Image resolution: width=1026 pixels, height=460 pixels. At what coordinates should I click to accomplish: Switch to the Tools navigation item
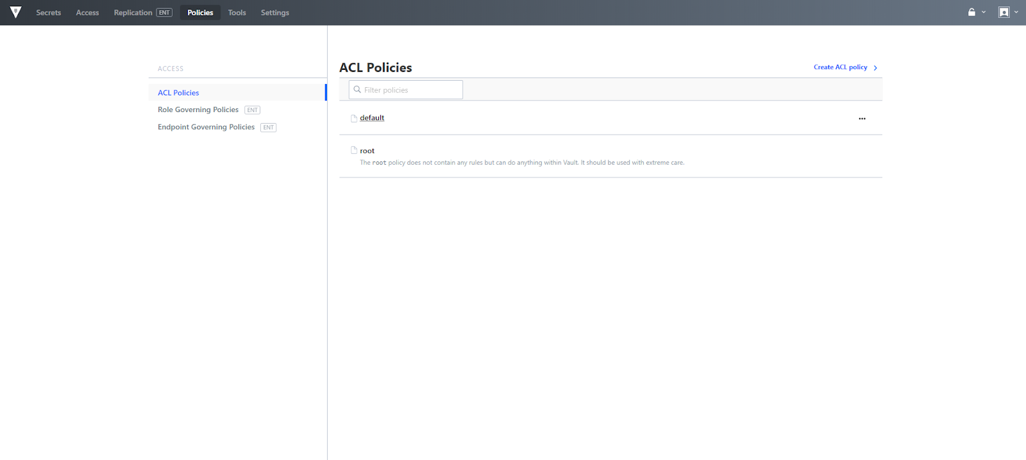click(x=237, y=13)
